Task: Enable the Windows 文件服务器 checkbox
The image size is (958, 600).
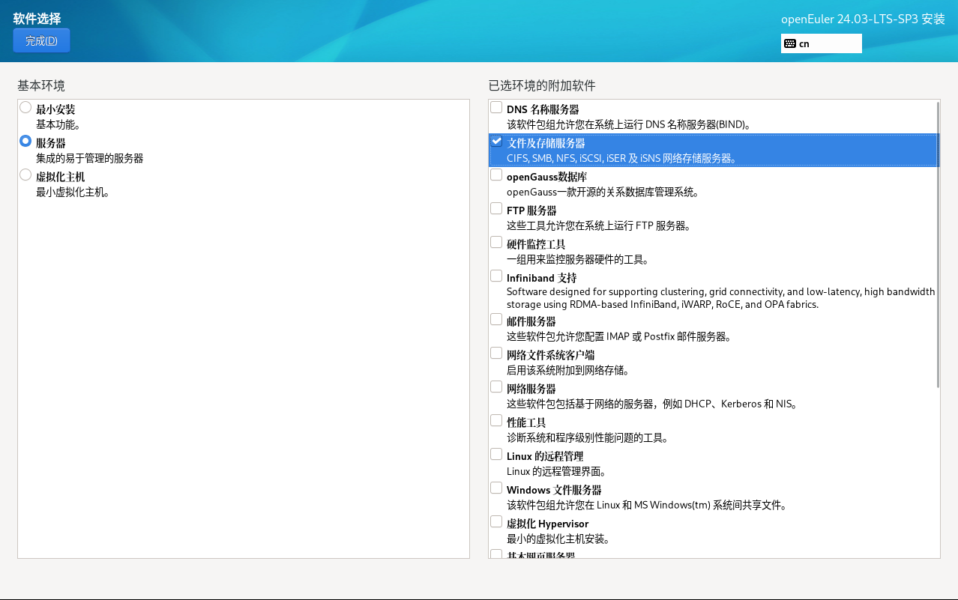Action: [496, 488]
